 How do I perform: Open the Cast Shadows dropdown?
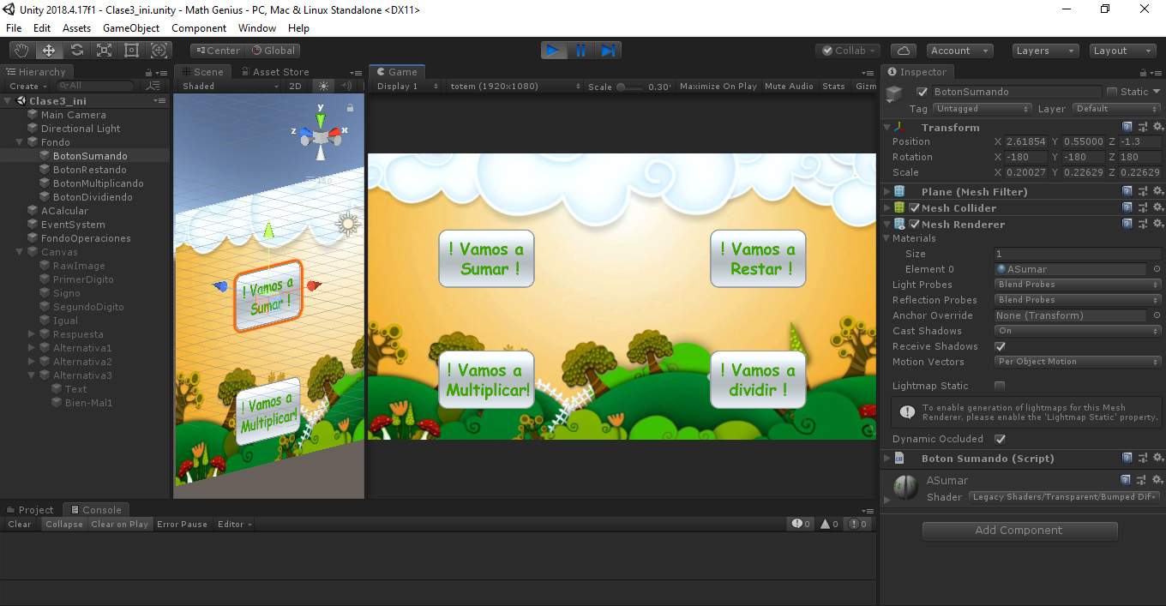[1077, 331]
